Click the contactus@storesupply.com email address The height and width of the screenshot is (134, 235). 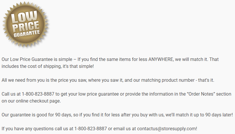(167, 128)
